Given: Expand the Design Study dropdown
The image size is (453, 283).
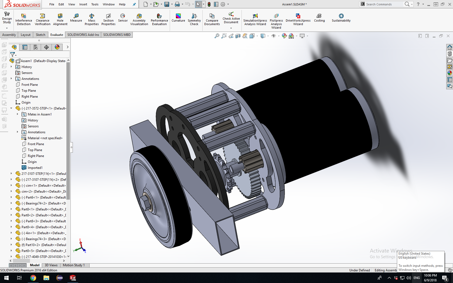Looking at the screenshot, I should click(7, 28).
